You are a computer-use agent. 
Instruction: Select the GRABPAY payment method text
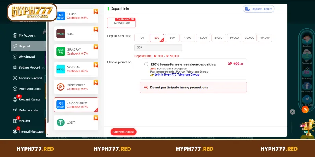(x=74, y=49)
